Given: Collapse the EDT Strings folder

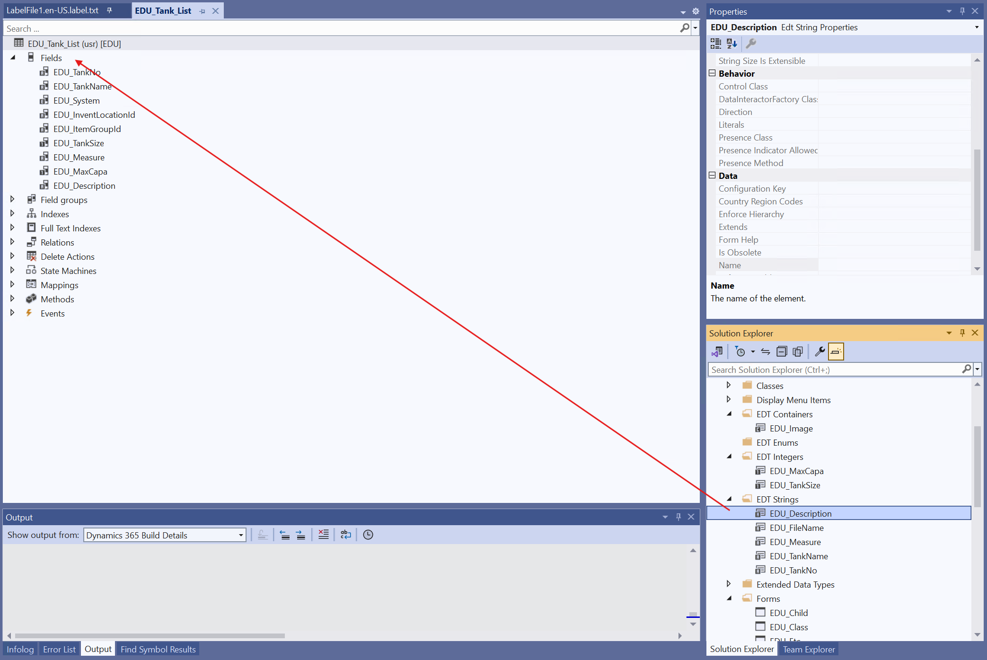Looking at the screenshot, I should point(729,499).
